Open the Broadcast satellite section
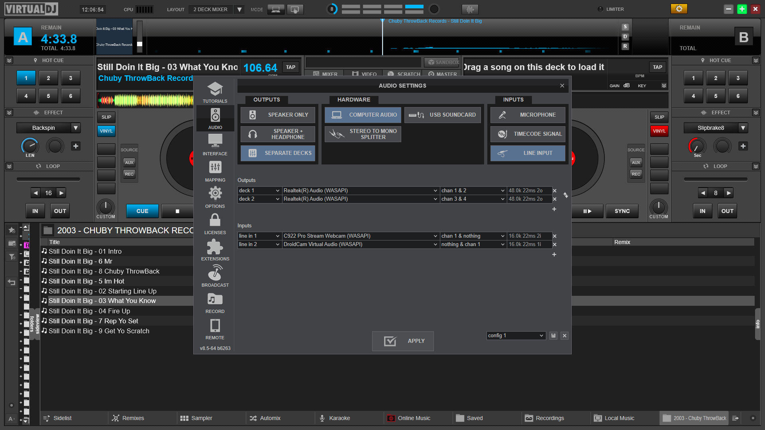Image resolution: width=765 pixels, height=430 pixels. [x=215, y=276]
